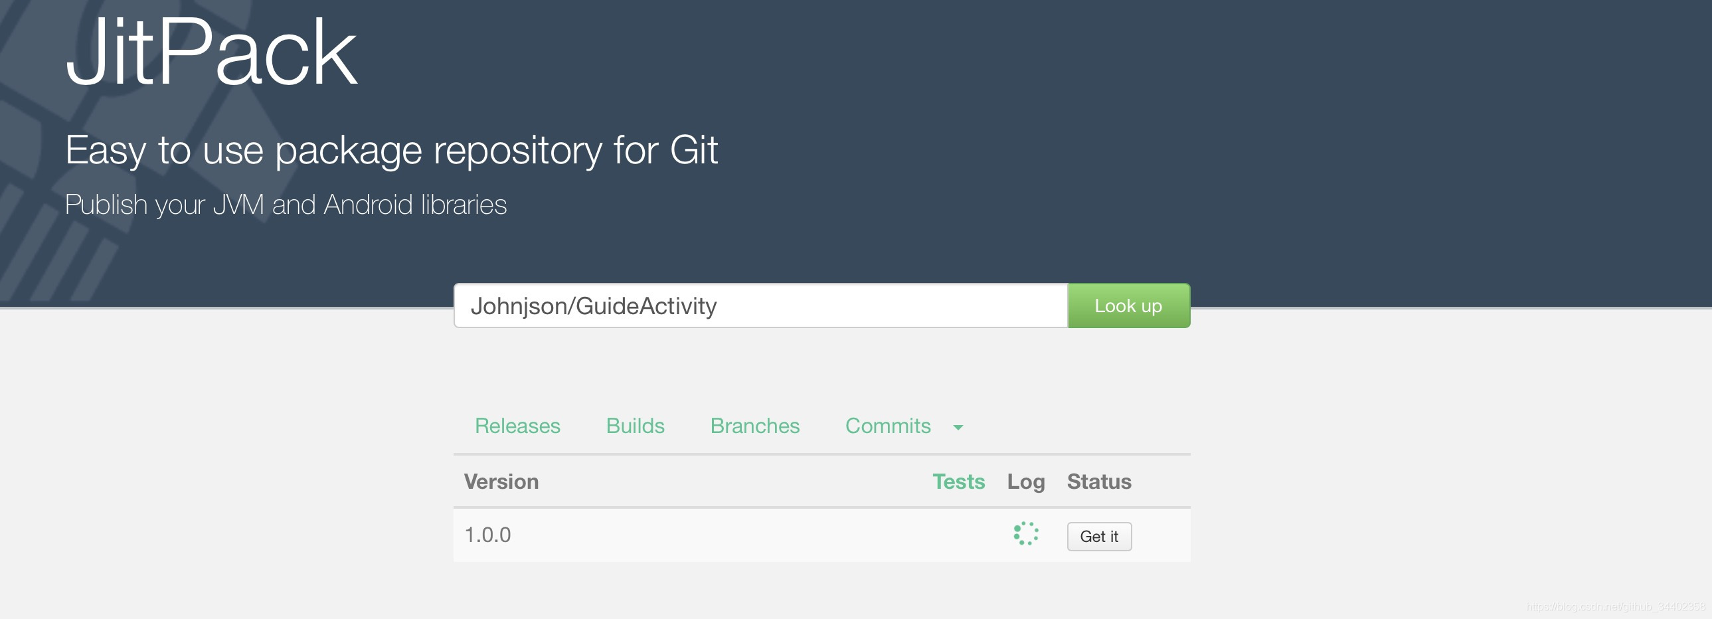Select the Commits tab

(888, 426)
